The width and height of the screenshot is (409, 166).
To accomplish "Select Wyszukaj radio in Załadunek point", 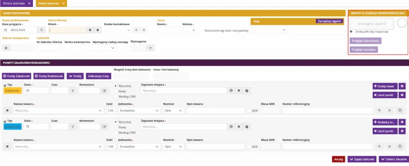I will click(116, 86).
